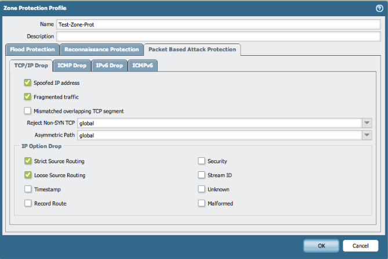The height and width of the screenshot is (259, 388).
Task: Enable Spoofed IP address checkbox
Action: 27,83
